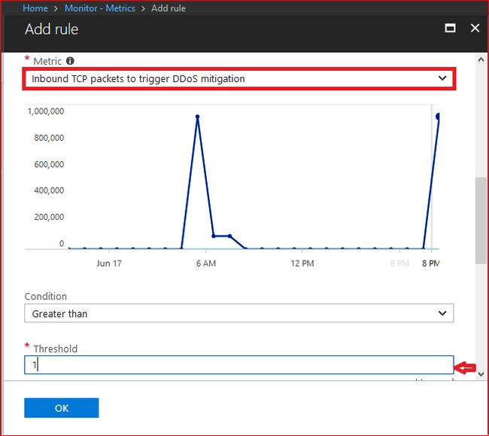The height and width of the screenshot is (436, 489).
Task: Expand the Condition dropdown set to Greater than
Action: [239, 313]
